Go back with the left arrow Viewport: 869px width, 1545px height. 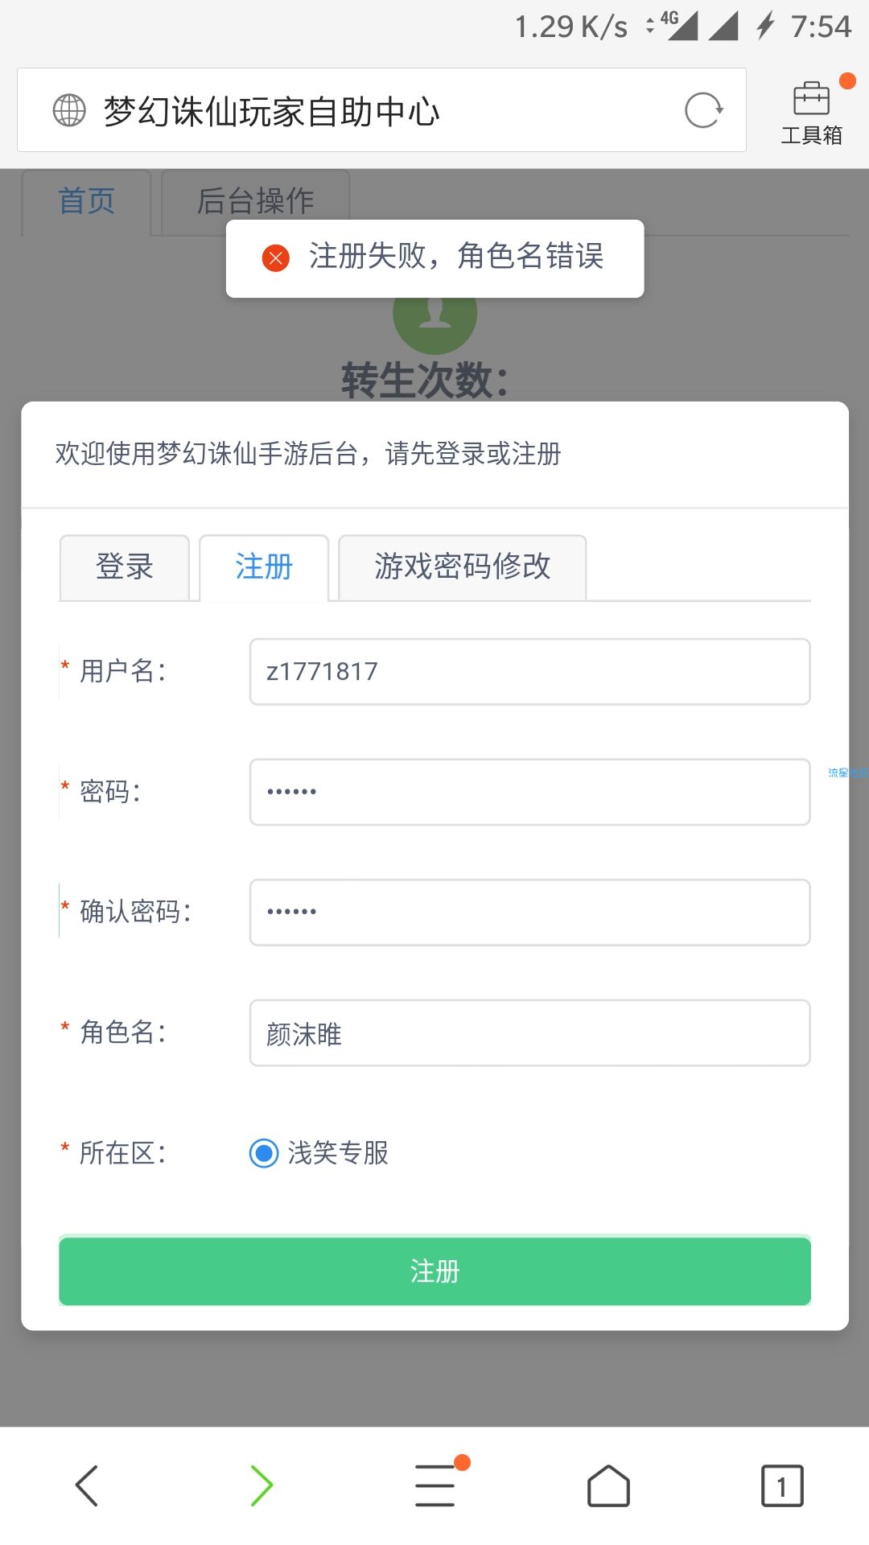point(87,1485)
